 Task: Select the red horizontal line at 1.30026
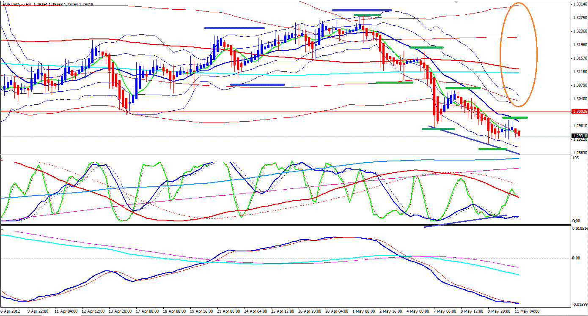pos(286,112)
